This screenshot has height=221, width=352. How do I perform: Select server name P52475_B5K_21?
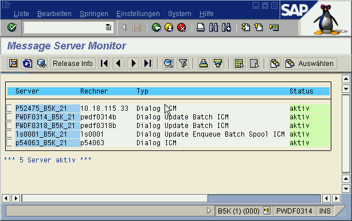(x=41, y=108)
